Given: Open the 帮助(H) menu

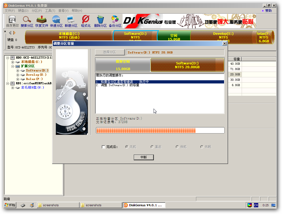Looking at the screenshot, I should (77, 11).
